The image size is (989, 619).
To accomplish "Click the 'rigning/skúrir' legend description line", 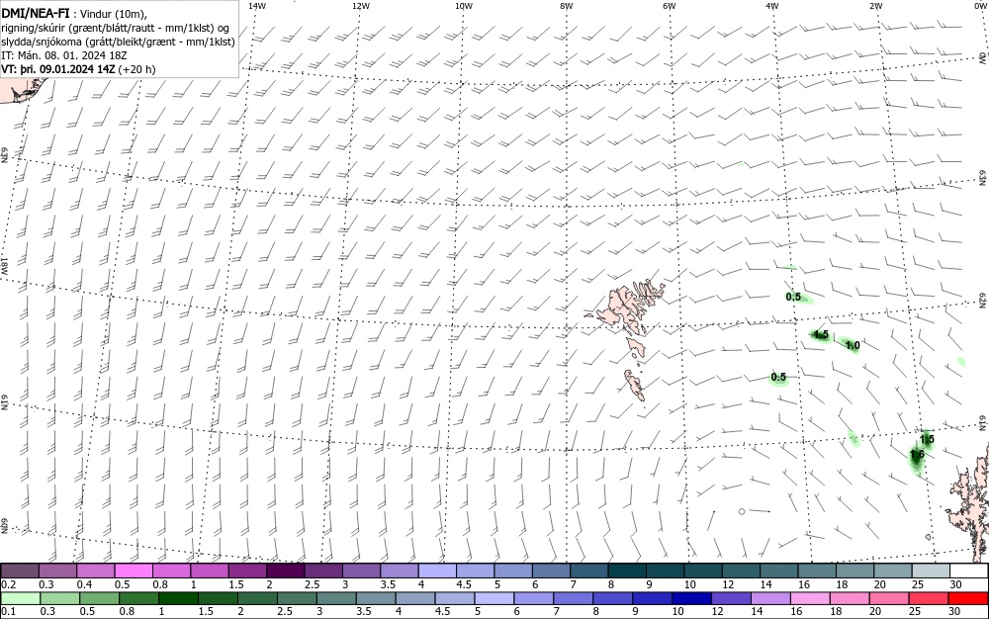I will [x=116, y=28].
